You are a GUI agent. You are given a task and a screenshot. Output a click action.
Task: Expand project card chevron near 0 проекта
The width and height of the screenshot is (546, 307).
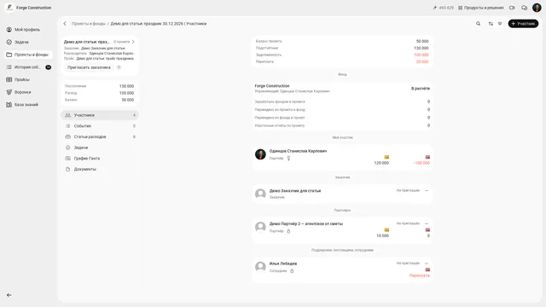click(x=133, y=42)
